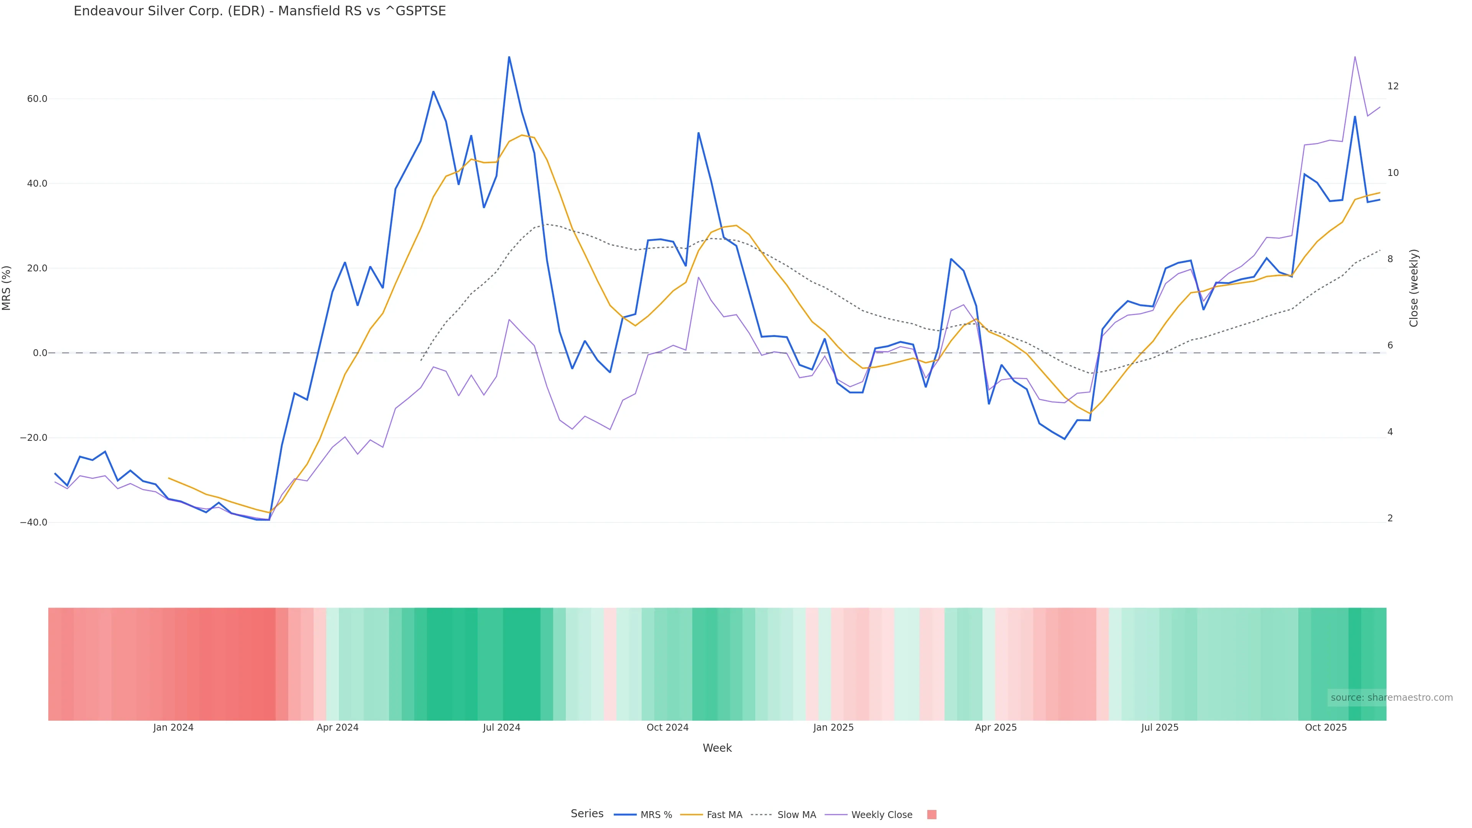Click the Jan 2025 x-axis tick label
This screenshot has width=1472, height=828.
pyautogui.click(x=833, y=728)
